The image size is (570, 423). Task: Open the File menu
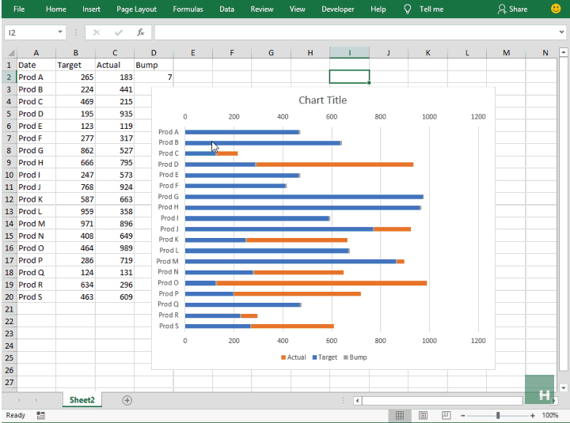[19, 9]
